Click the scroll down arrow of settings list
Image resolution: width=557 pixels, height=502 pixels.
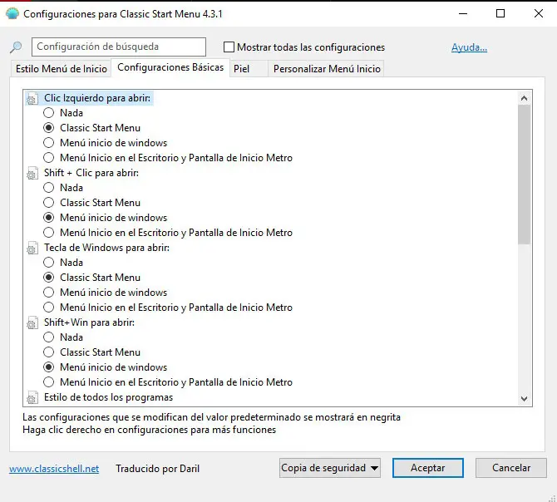coord(524,399)
